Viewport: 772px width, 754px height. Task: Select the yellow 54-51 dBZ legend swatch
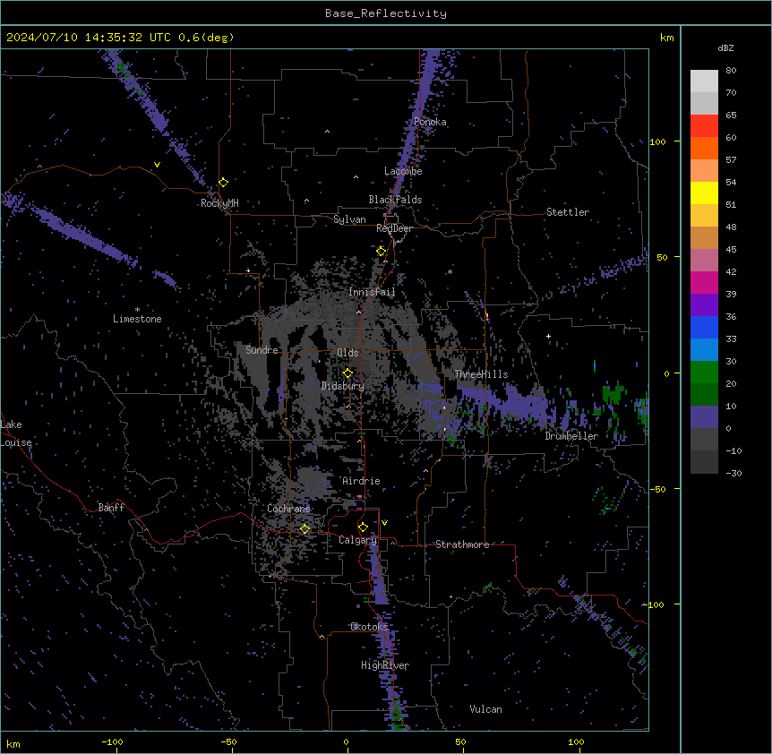tap(704, 193)
